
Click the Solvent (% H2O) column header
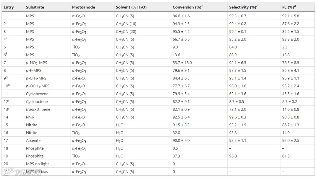(x=131, y=7)
